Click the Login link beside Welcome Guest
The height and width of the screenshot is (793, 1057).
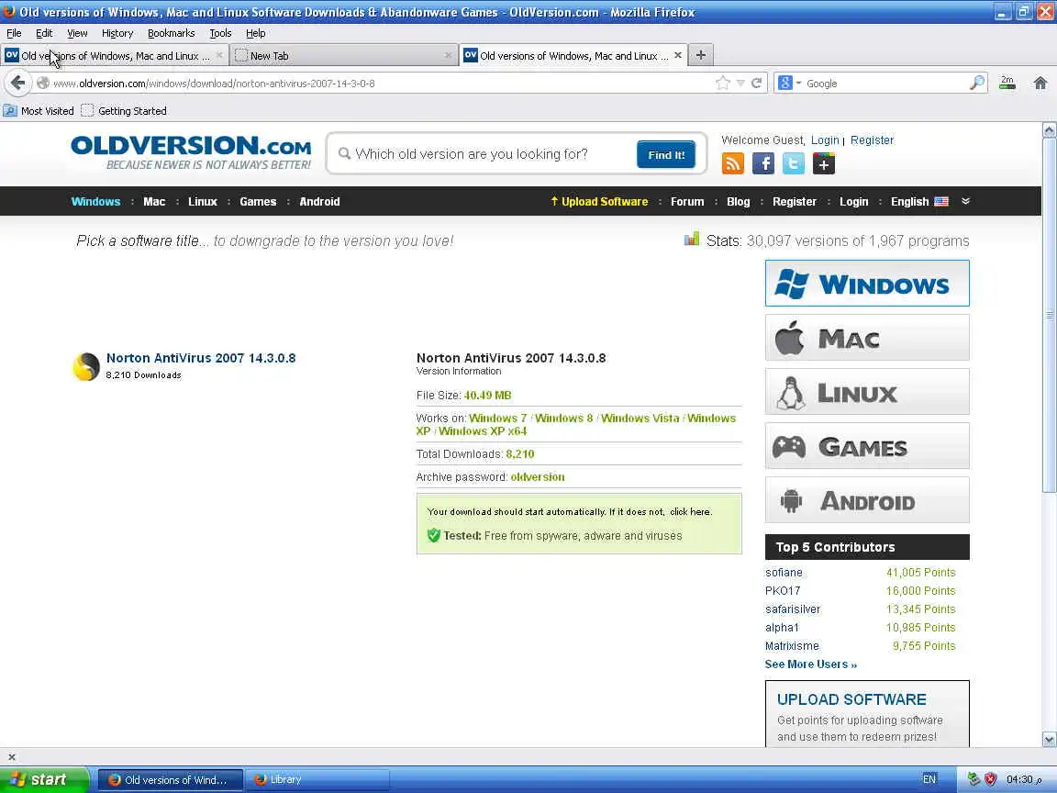coord(825,140)
